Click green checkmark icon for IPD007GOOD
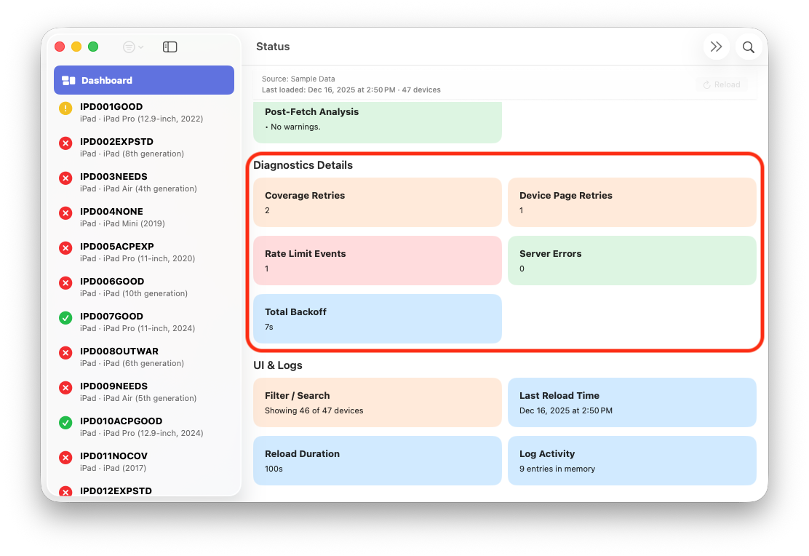809x556 pixels. point(65,318)
